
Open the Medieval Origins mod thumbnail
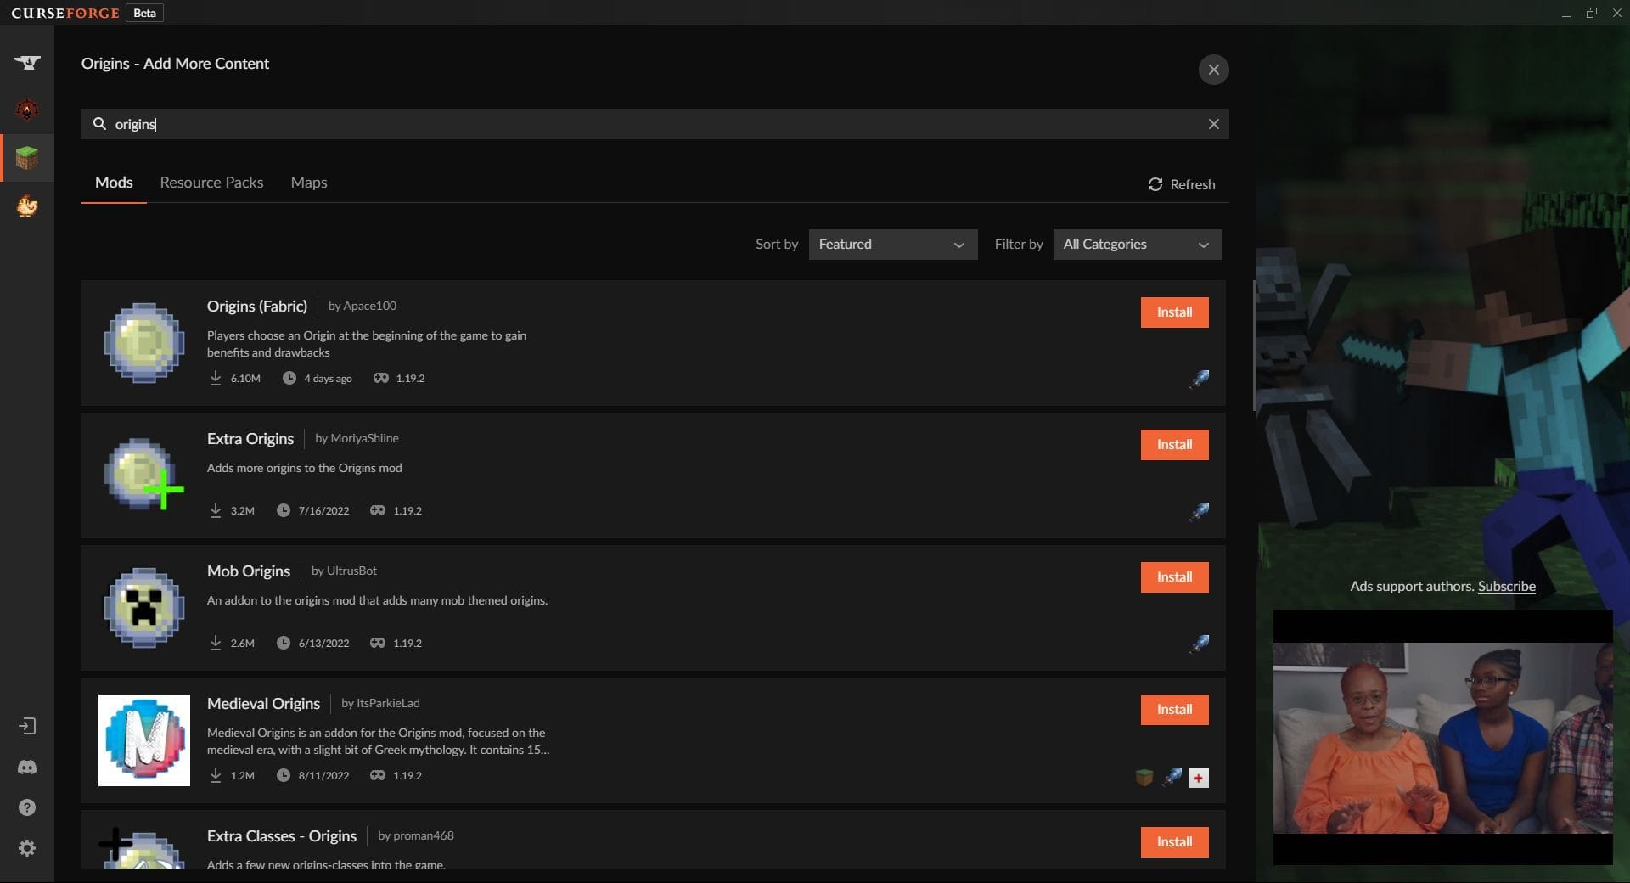[x=144, y=740]
